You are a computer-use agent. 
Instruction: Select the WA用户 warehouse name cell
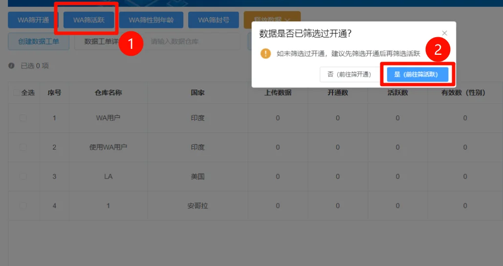[108, 118]
